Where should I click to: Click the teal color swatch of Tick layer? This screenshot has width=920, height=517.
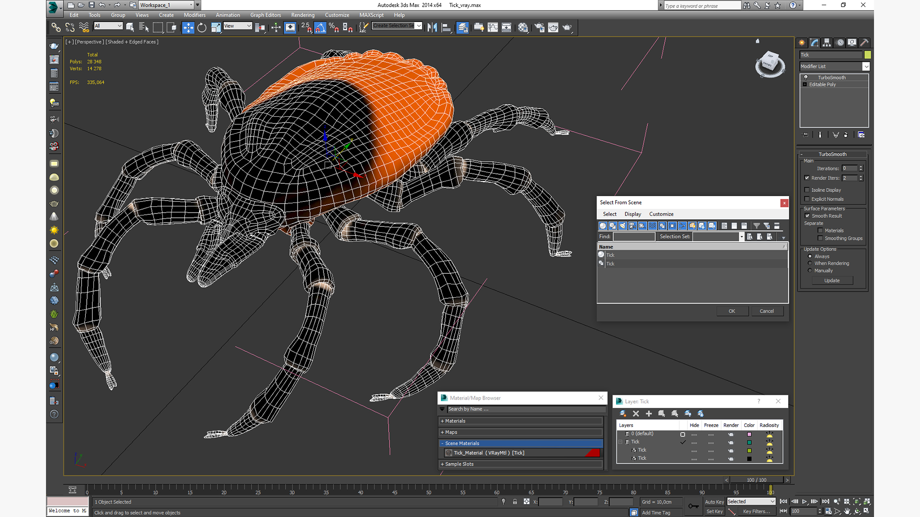(x=749, y=443)
